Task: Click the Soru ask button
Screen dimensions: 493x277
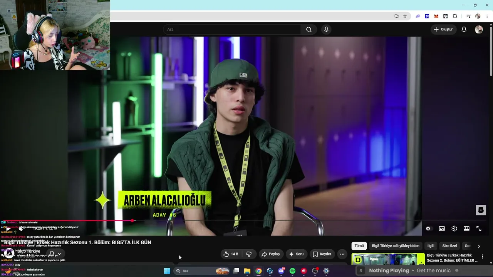Action: click(x=296, y=254)
